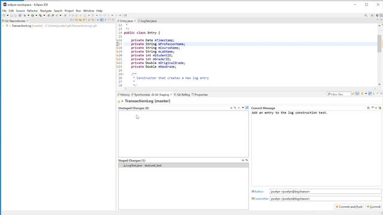
Task: Switch to the LogTest.java editor tab
Action: tap(147, 21)
